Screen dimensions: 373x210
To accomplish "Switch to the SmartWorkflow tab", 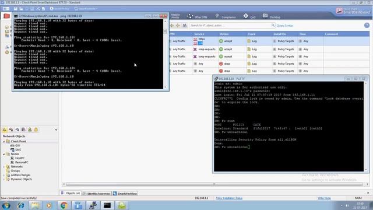I will point(125,194).
